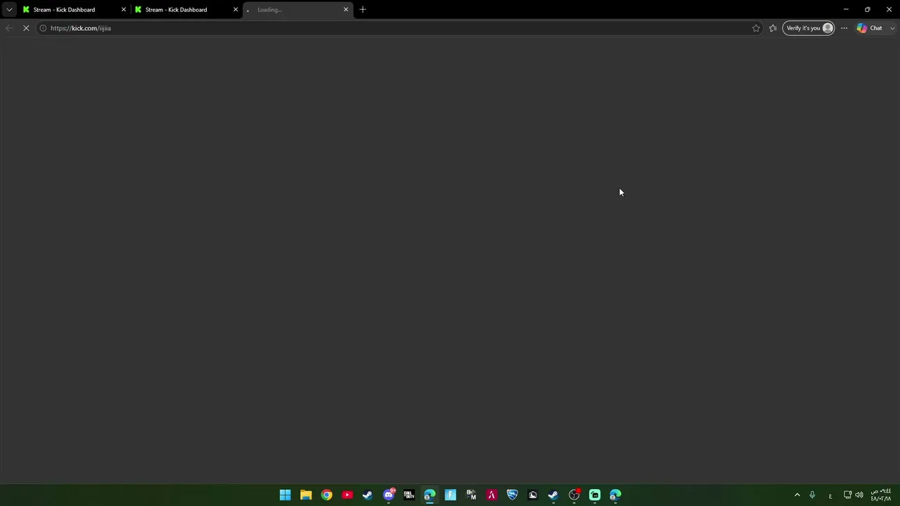
Task: Open the Windows Start menu
Action: pyautogui.click(x=285, y=495)
